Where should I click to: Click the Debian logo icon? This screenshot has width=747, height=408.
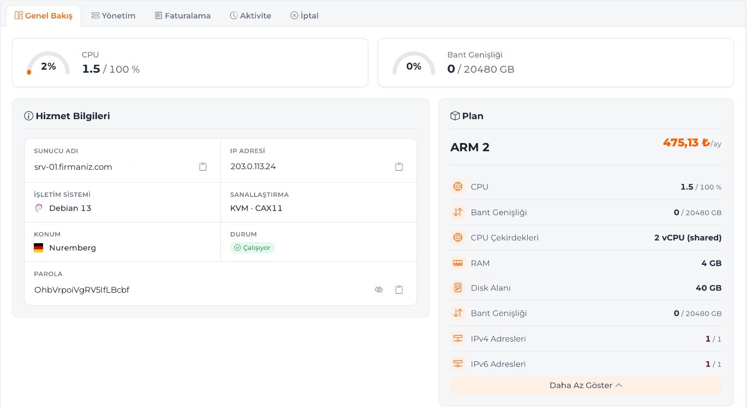point(39,208)
